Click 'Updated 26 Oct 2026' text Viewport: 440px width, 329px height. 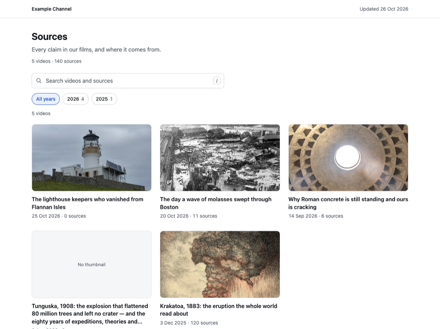pyautogui.click(x=384, y=9)
